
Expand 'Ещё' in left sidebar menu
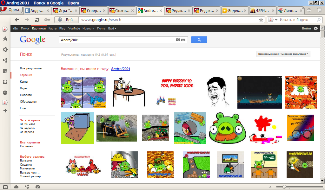(x=23, y=108)
